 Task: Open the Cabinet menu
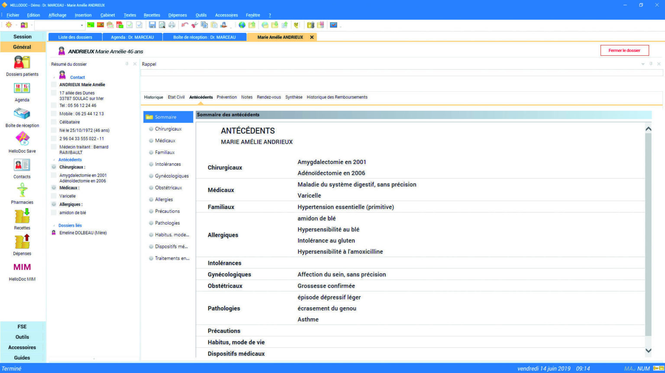107,15
